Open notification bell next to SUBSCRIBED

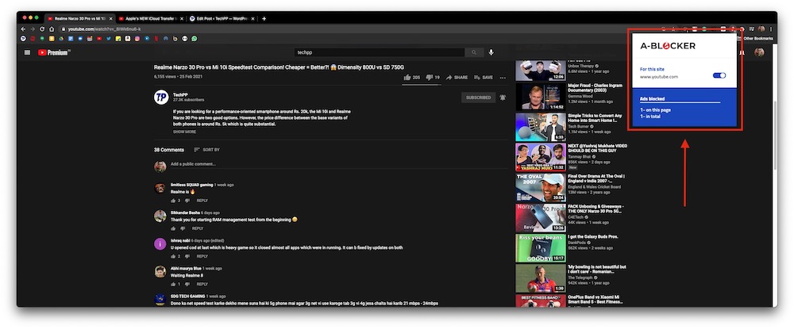point(503,98)
